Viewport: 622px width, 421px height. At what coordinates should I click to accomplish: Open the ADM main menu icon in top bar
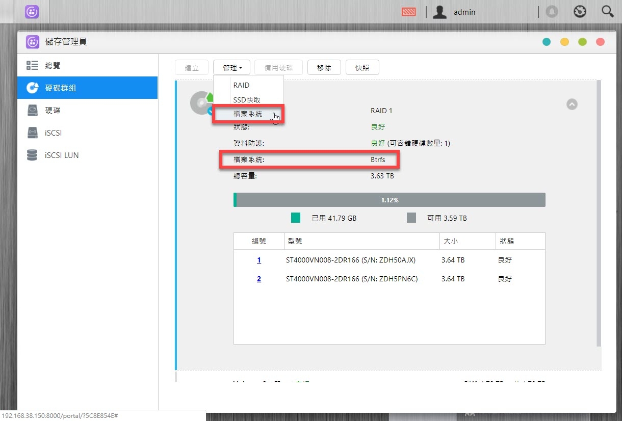coord(32,11)
